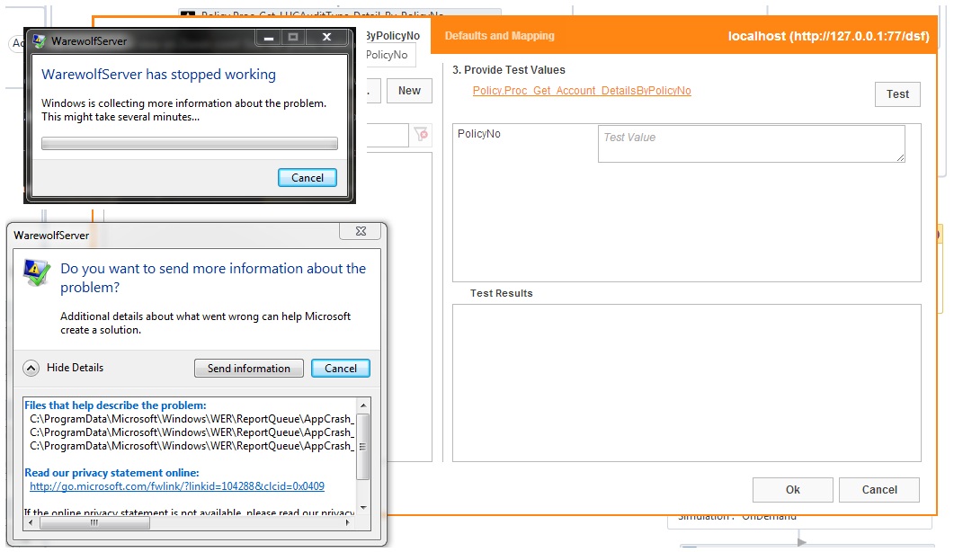Close the send information WarewolfServer dialog
Image resolution: width=954 pixels, height=552 pixels.
[x=361, y=231]
